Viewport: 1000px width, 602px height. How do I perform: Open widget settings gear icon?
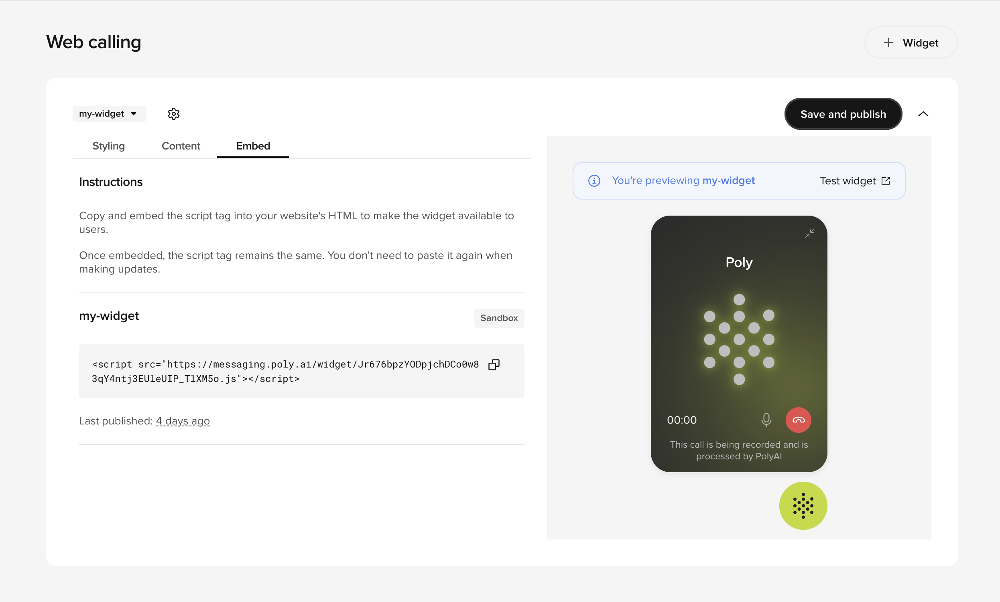pyautogui.click(x=174, y=114)
